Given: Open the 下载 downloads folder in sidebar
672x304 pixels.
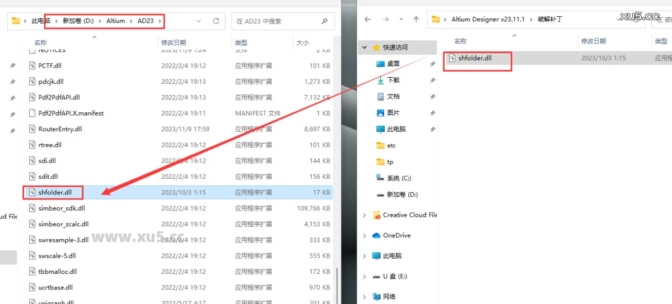Looking at the screenshot, I should 394,80.
